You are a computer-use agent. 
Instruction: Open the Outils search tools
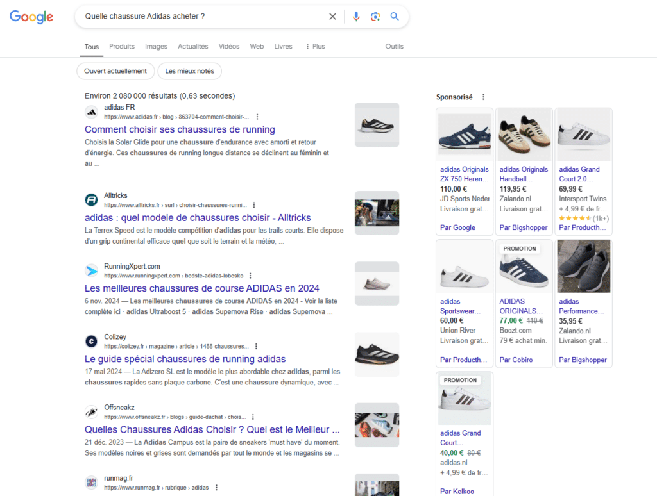395,47
